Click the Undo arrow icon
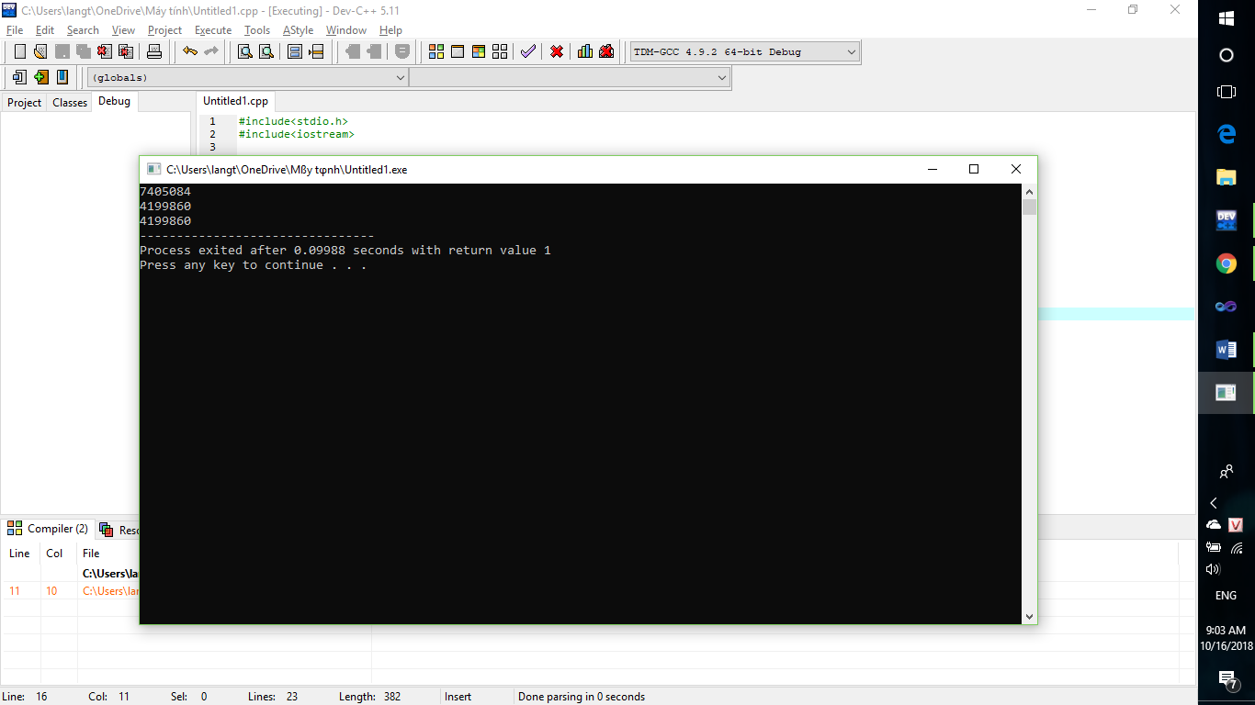This screenshot has width=1255, height=705. [189, 51]
